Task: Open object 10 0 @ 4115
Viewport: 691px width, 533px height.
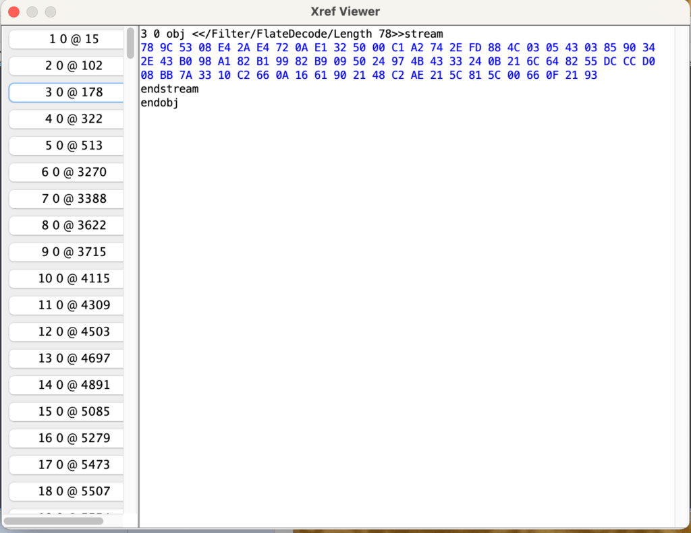Action: pyautogui.click(x=65, y=278)
